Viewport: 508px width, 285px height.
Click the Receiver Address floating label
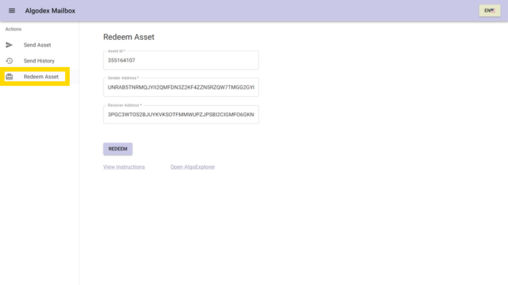pyautogui.click(x=124, y=105)
